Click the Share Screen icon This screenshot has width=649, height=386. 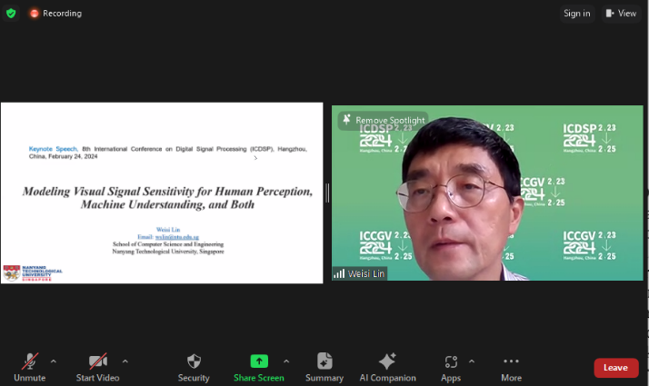pos(259,361)
